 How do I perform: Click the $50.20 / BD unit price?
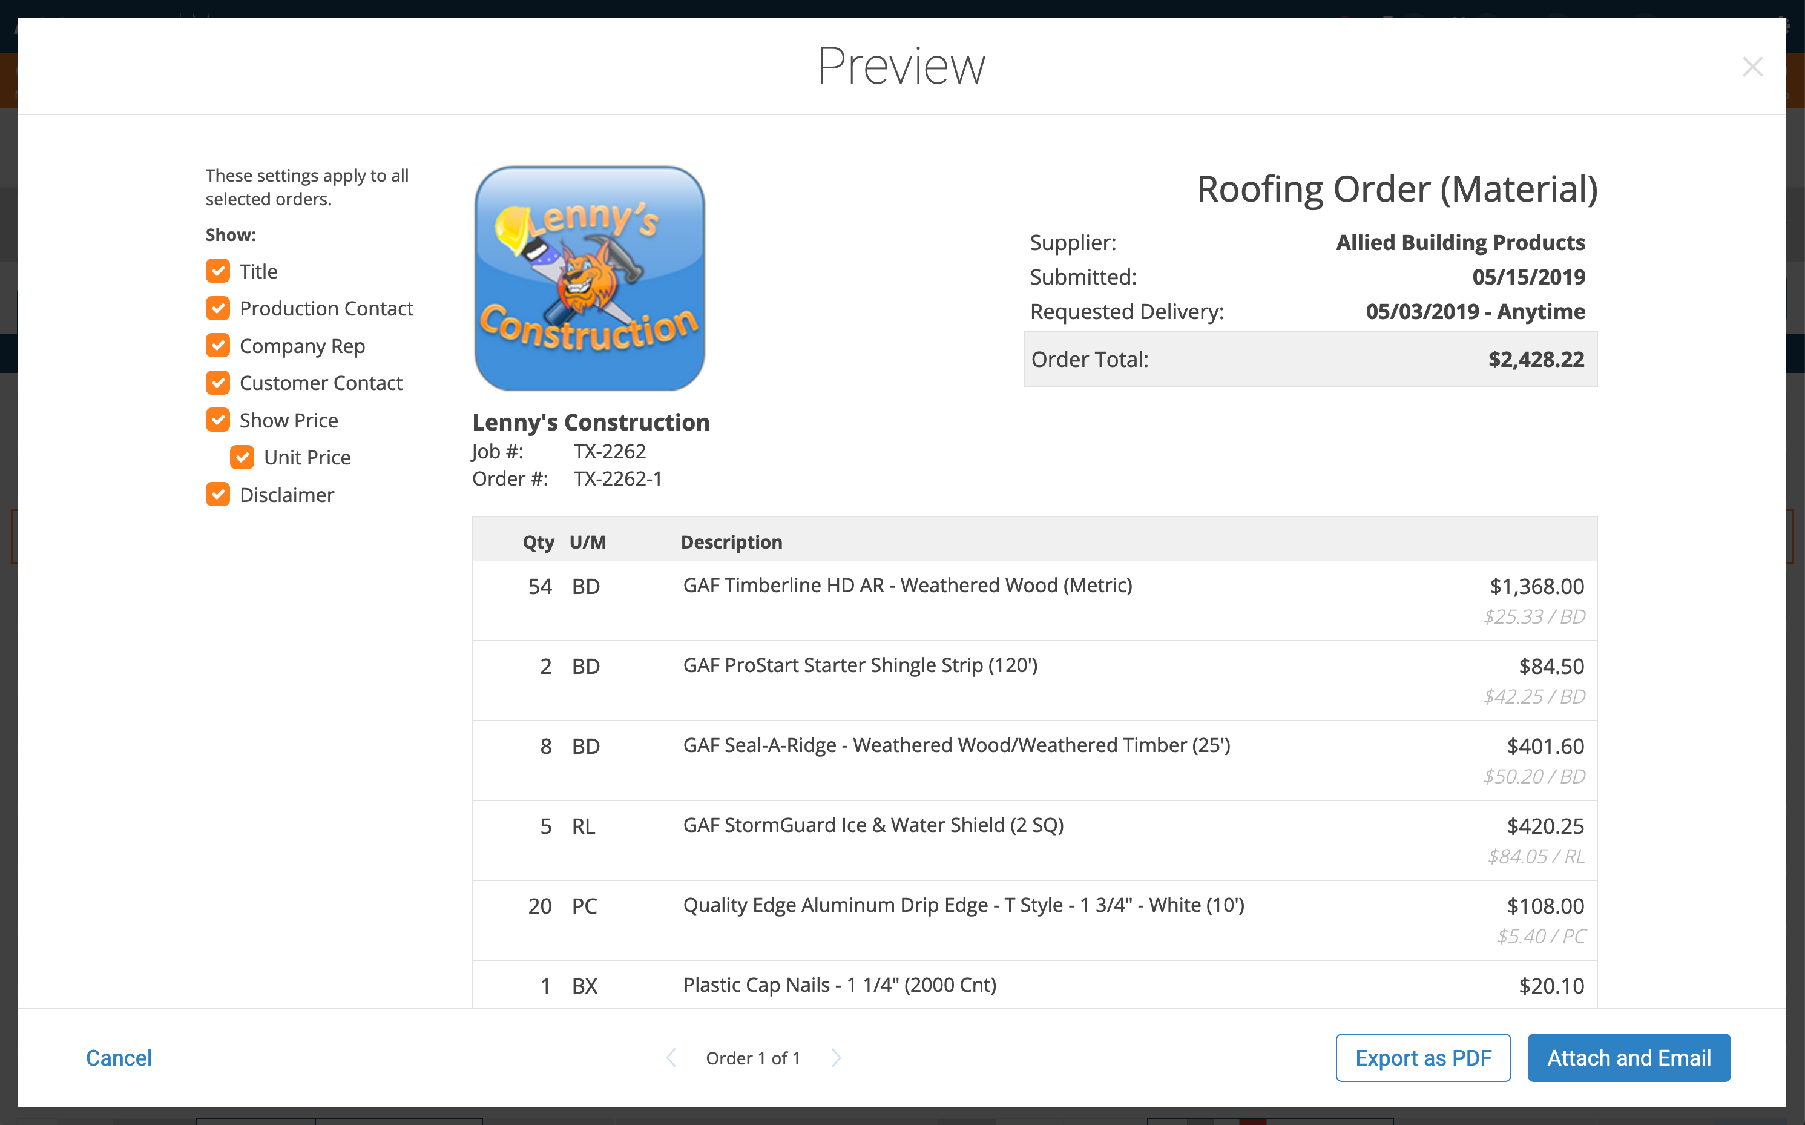point(1534,777)
